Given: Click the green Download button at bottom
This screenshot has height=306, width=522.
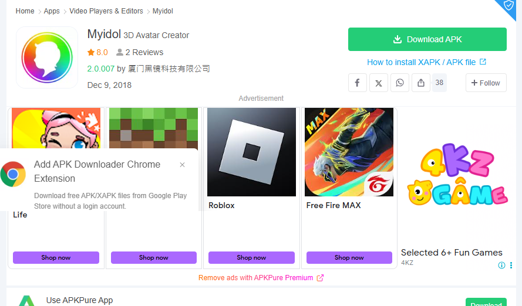Looking at the screenshot, I should coord(486,302).
